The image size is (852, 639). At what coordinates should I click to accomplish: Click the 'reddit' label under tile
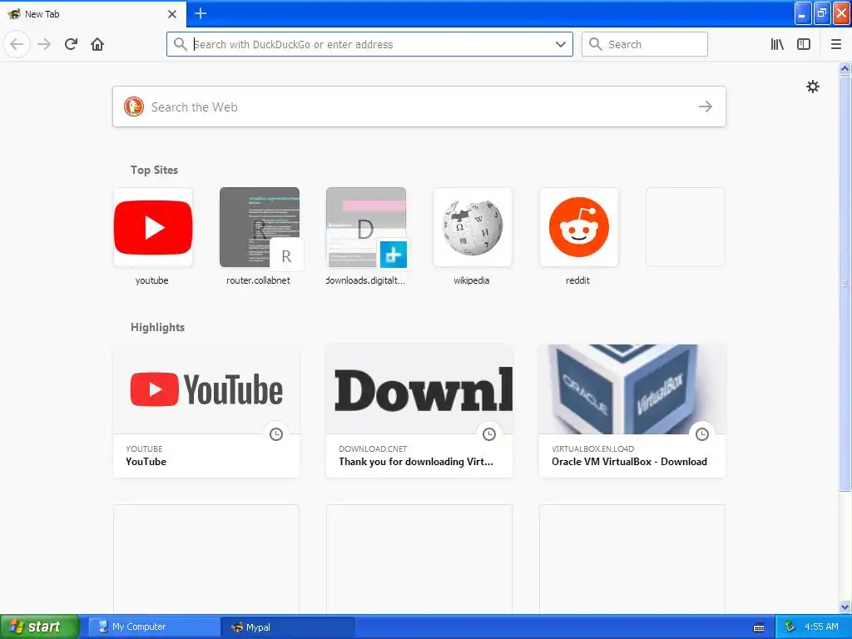[x=577, y=280]
